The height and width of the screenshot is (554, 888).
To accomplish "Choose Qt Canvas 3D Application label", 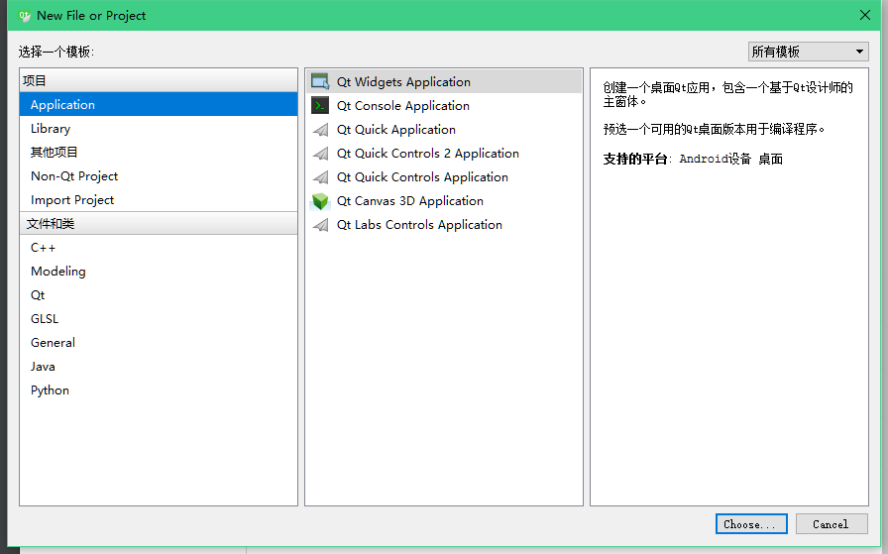I will [x=410, y=201].
